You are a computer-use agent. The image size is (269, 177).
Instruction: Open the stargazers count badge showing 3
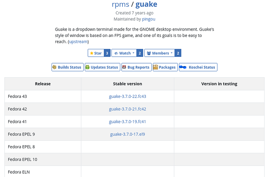(107, 53)
